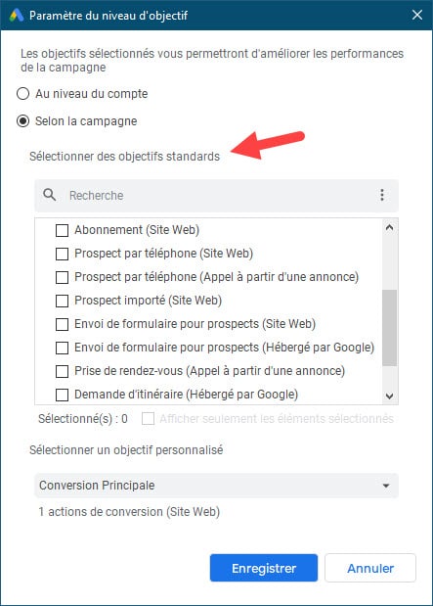
Task: Select the Au niveau du compte option
Action: click(x=23, y=94)
